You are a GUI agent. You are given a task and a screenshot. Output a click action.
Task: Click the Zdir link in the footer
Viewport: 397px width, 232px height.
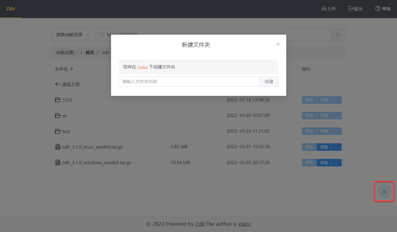tap(200, 224)
